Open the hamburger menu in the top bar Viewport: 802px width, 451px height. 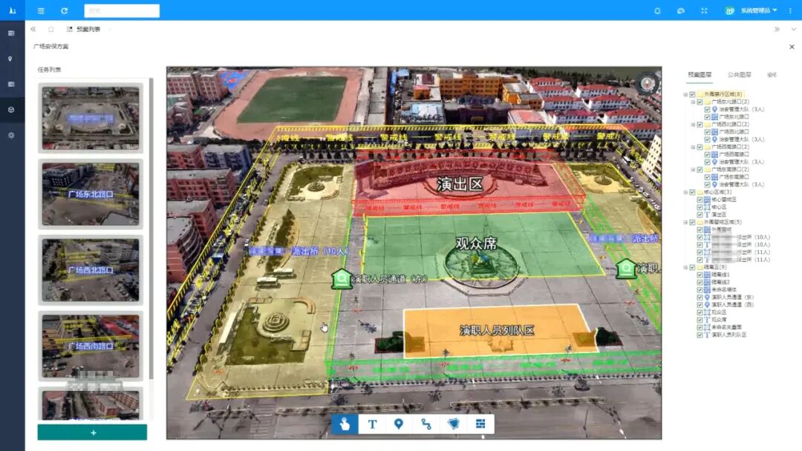(41, 10)
